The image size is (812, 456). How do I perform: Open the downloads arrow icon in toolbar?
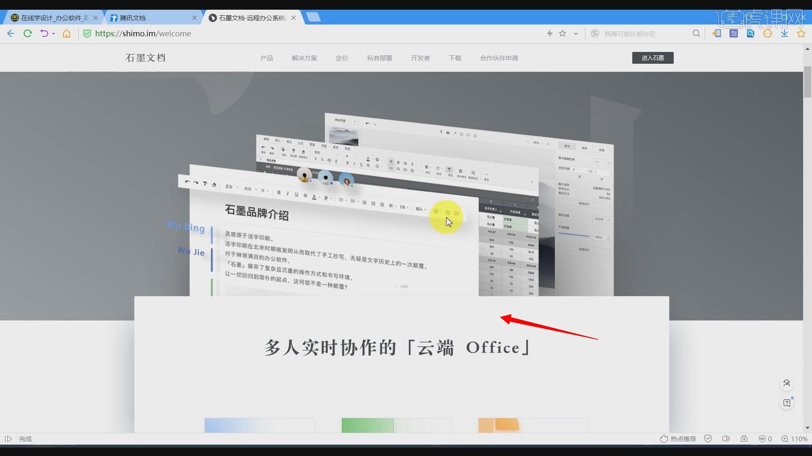click(x=785, y=33)
